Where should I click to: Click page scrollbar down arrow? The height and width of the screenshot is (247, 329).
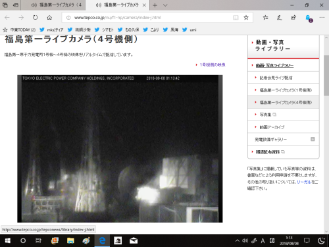pyautogui.click(x=326, y=231)
